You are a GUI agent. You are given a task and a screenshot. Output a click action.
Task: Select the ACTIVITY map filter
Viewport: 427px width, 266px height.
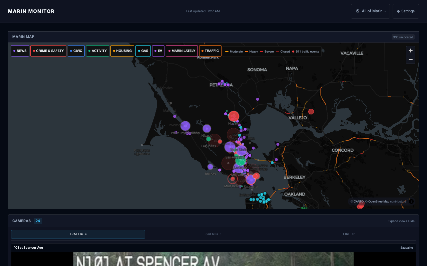[97, 51]
